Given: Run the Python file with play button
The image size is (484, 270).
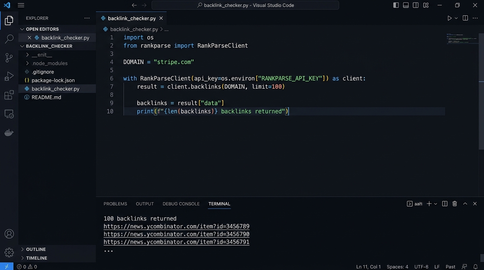Looking at the screenshot, I should click(x=450, y=18).
